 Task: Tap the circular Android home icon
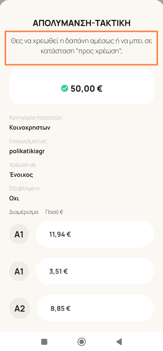tap(81, 342)
